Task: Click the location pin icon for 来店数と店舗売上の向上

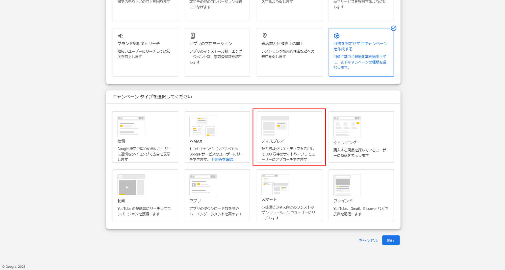Action: pos(265,36)
